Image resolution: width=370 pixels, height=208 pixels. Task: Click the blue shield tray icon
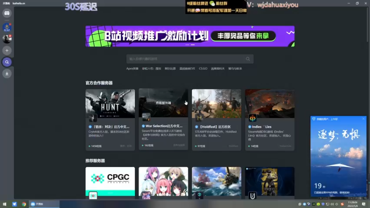tap(323, 204)
